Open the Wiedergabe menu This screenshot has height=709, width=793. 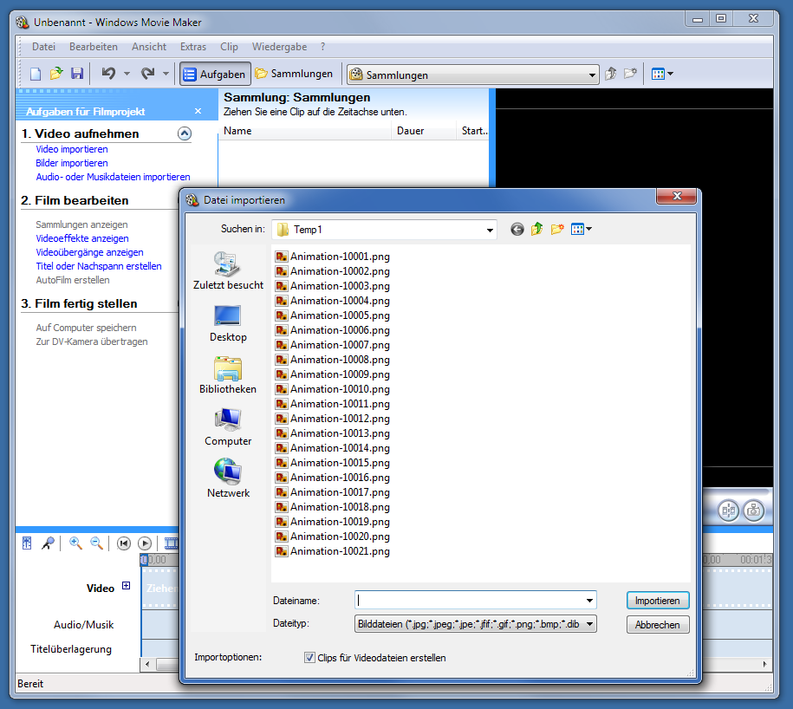279,47
